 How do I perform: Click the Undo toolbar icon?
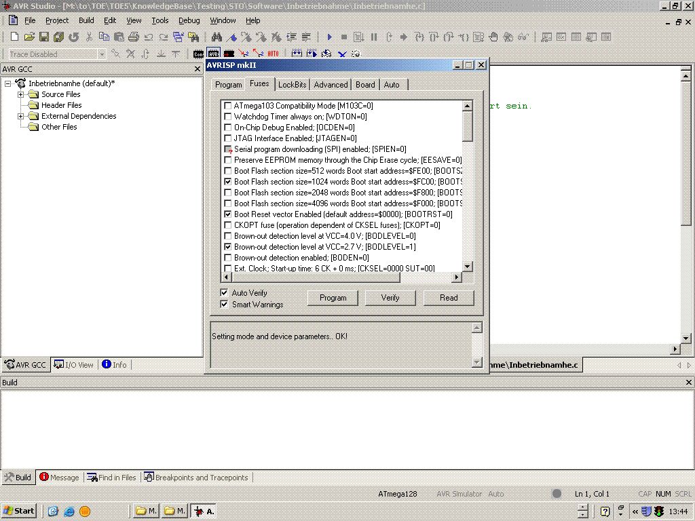pos(149,37)
